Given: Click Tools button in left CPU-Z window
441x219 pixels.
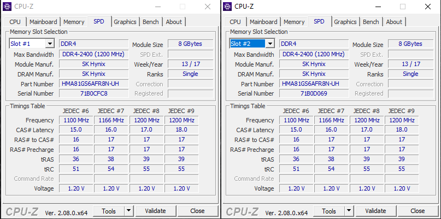Looking at the screenshot, I should coord(109,211).
